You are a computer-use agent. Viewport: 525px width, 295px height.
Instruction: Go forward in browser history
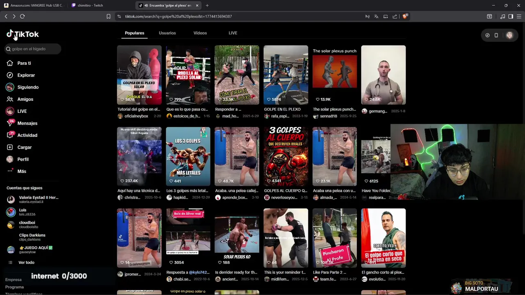pos(14,16)
